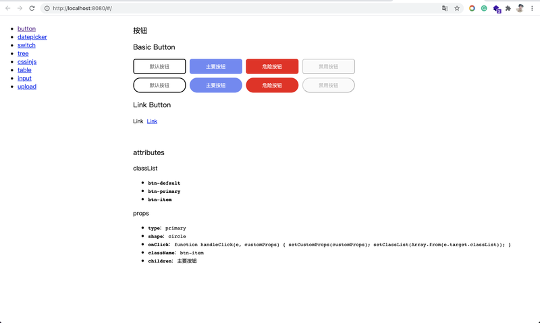Click the square 默认按钮 default button
This screenshot has height=323, width=540.
(x=159, y=66)
